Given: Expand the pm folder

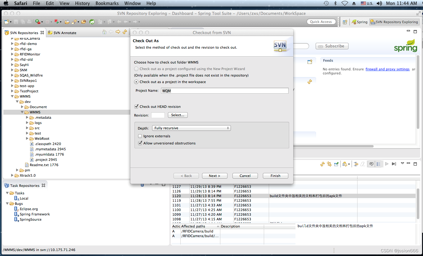Looking at the screenshot, I should tap(17, 170).
